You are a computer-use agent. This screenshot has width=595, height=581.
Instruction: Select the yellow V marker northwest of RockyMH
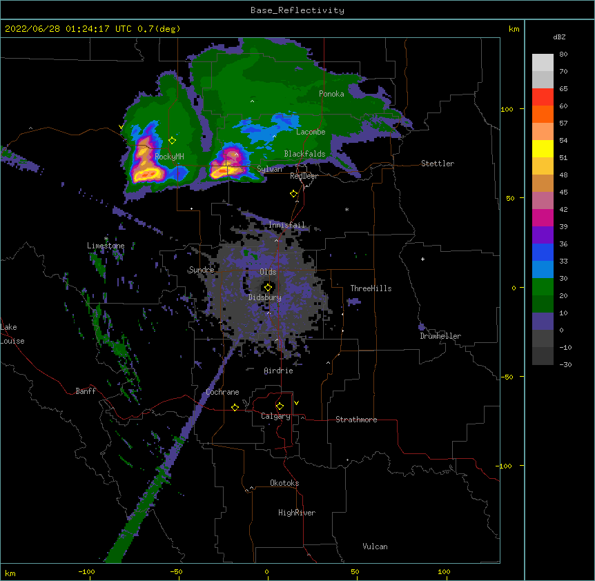(x=121, y=127)
